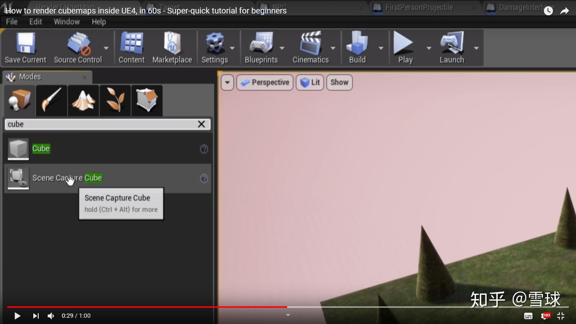Click the Show viewport button

pyautogui.click(x=339, y=82)
